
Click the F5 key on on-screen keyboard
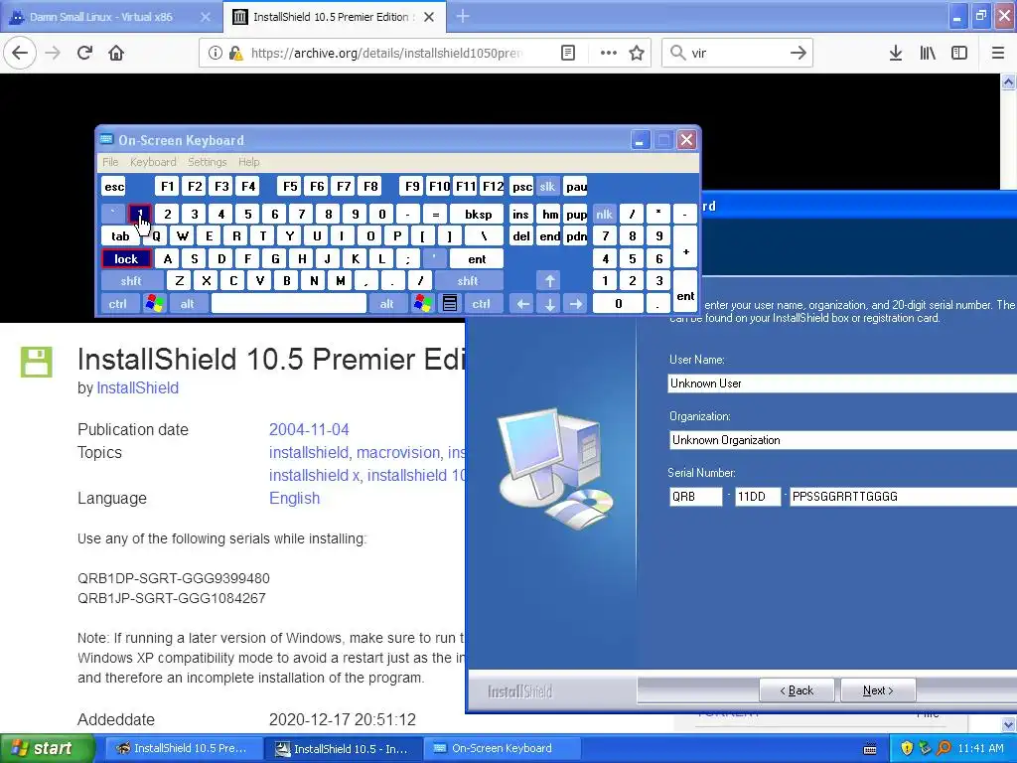290,187
